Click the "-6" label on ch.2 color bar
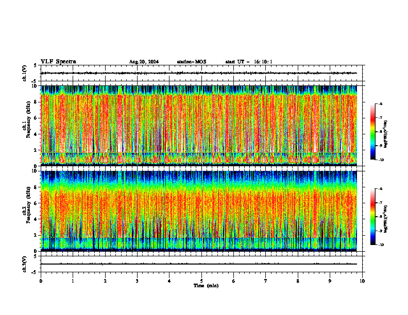The width and height of the screenshot is (408, 315). 380,189
